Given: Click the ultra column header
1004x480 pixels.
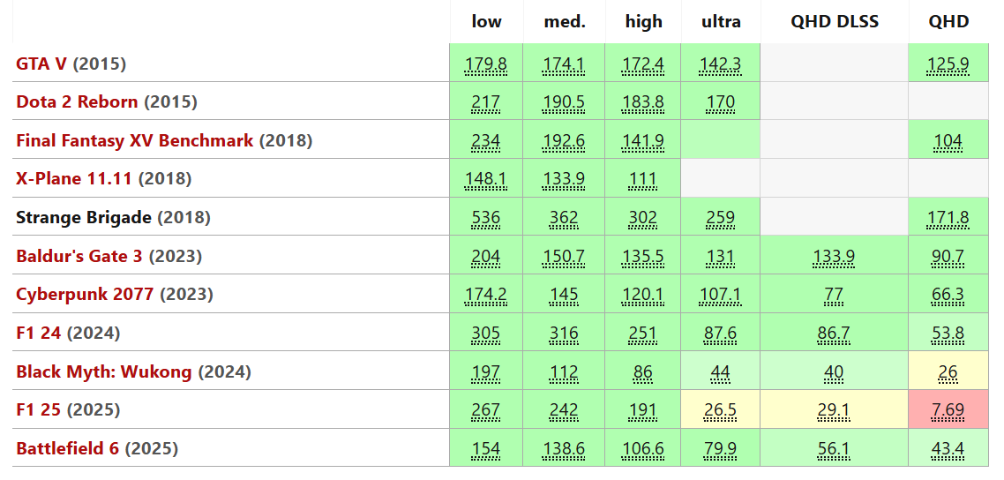Looking at the screenshot, I should tap(721, 22).
